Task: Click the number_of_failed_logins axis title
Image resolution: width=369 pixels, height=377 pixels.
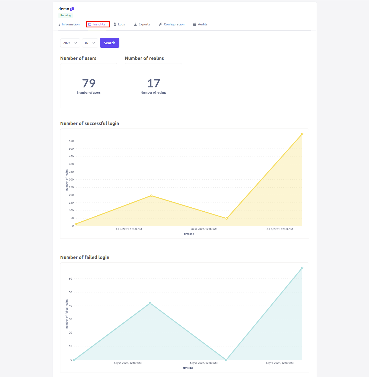Action: click(67, 314)
